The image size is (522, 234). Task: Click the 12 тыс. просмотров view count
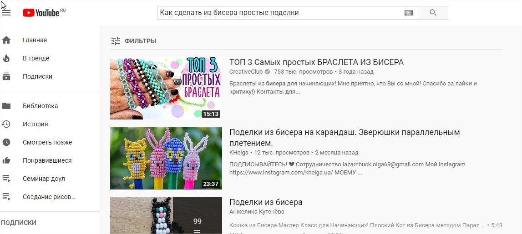282,153
